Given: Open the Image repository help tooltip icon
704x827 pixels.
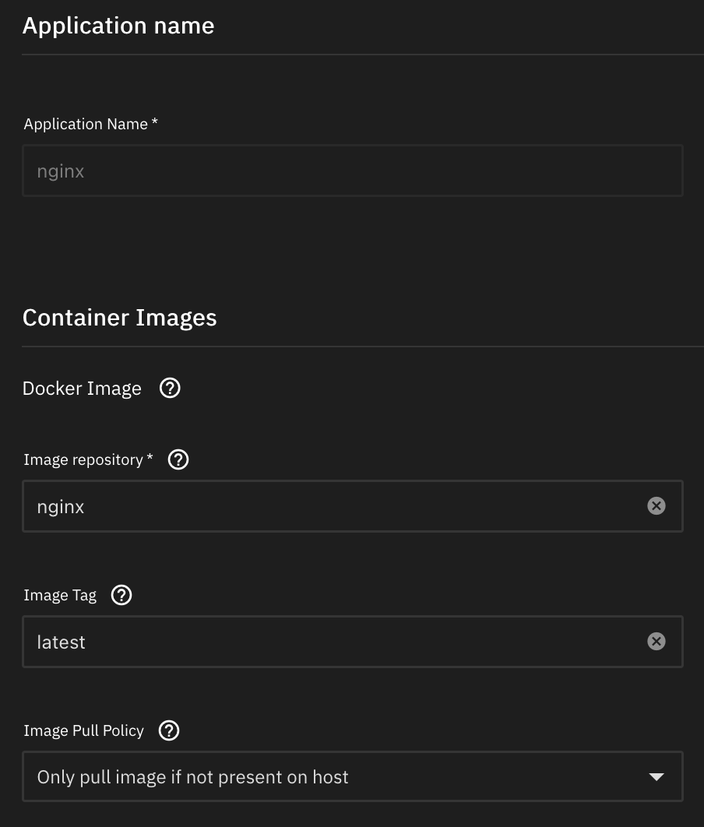Looking at the screenshot, I should 178,459.
